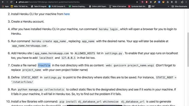
Task: Click the browser forward arrow
Action: click(7, 2)
